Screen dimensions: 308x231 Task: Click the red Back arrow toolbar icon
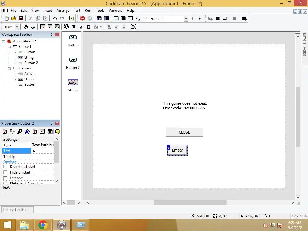[82, 18]
